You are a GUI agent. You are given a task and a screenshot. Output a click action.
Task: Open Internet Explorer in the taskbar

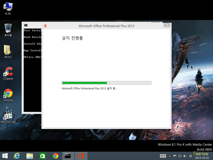coord(17,156)
